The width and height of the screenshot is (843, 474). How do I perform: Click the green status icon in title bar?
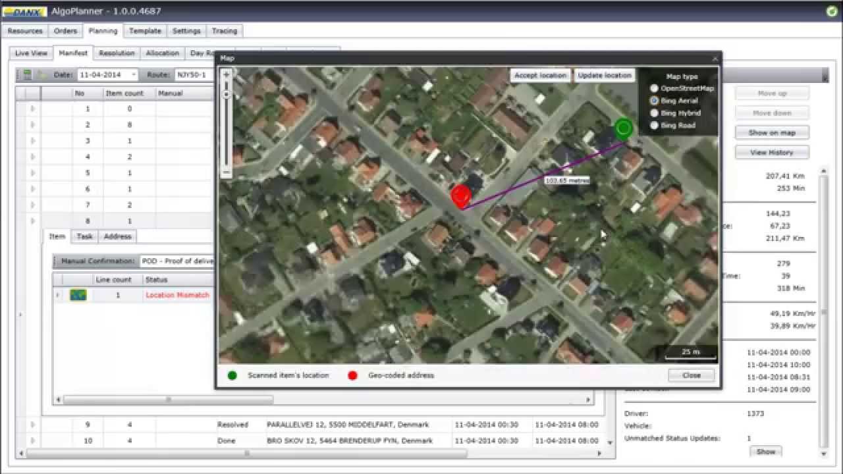[831, 11]
